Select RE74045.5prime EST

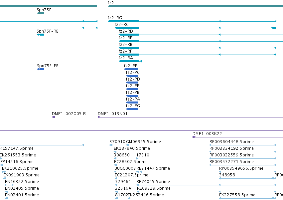click(x=206, y=185)
